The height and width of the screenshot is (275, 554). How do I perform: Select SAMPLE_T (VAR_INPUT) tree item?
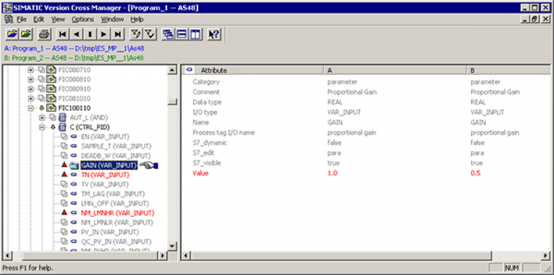pyautogui.click(x=116, y=146)
